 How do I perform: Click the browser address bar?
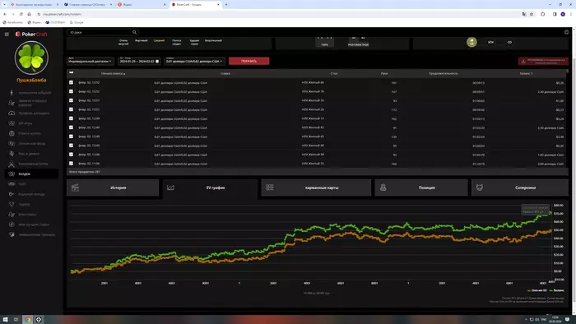tap(279, 14)
